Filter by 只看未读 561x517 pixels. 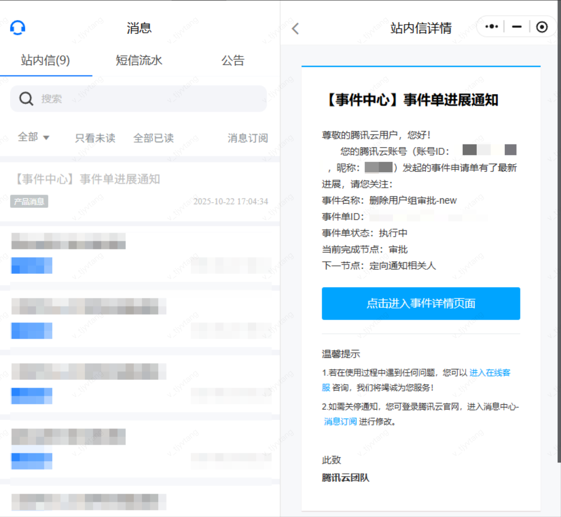pos(95,138)
